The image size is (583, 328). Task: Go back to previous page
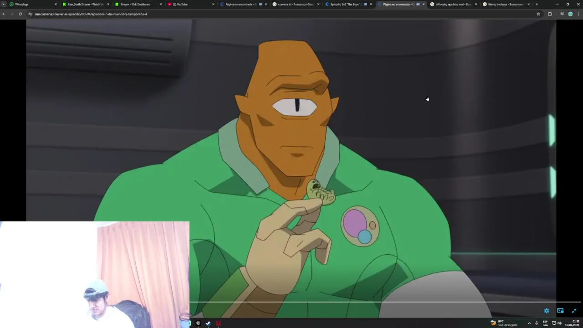pos(4,14)
